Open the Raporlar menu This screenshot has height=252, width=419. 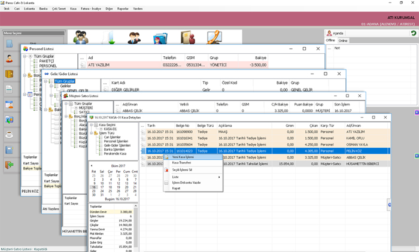[x=123, y=8]
